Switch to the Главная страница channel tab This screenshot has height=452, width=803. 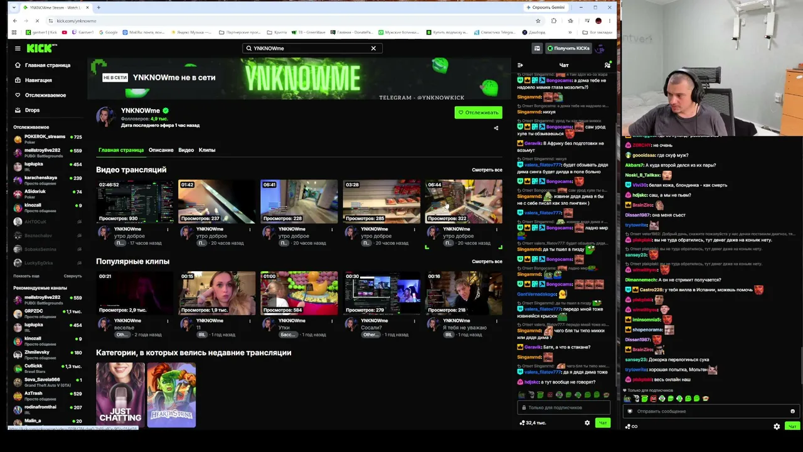[121, 150]
